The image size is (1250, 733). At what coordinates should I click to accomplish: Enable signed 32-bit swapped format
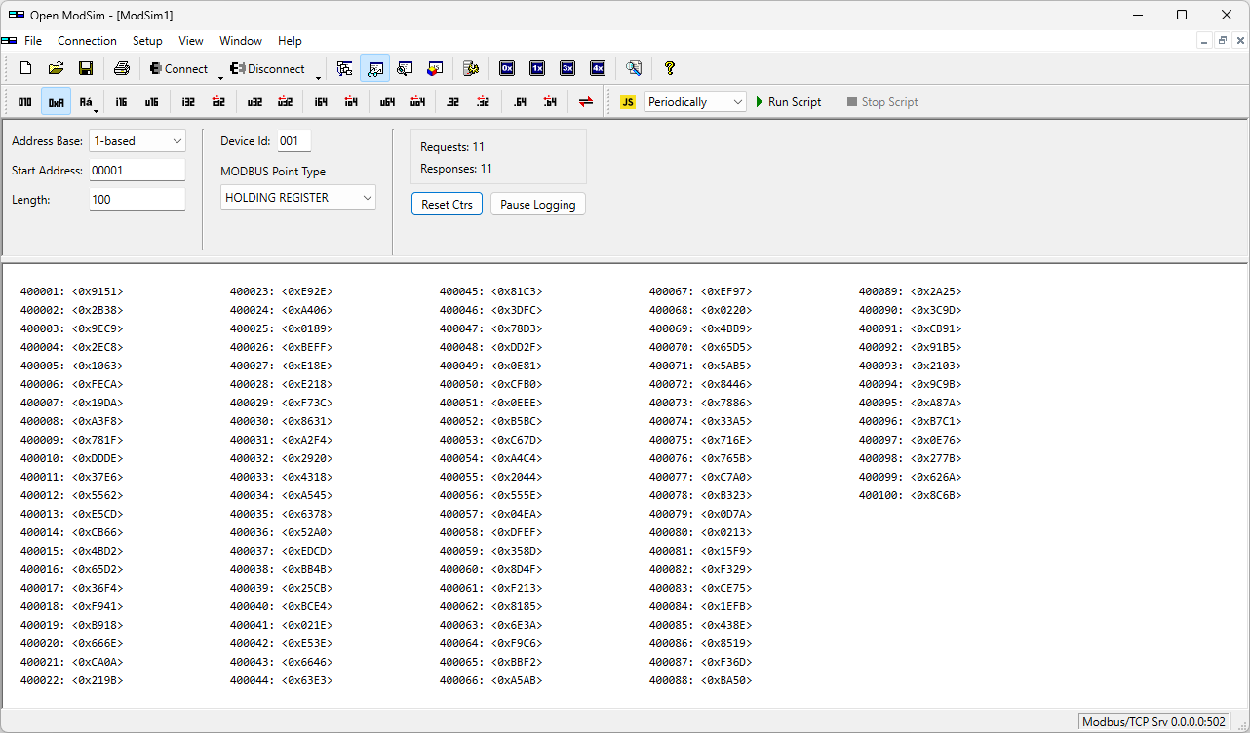pyautogui.click(x=216, y=101)
